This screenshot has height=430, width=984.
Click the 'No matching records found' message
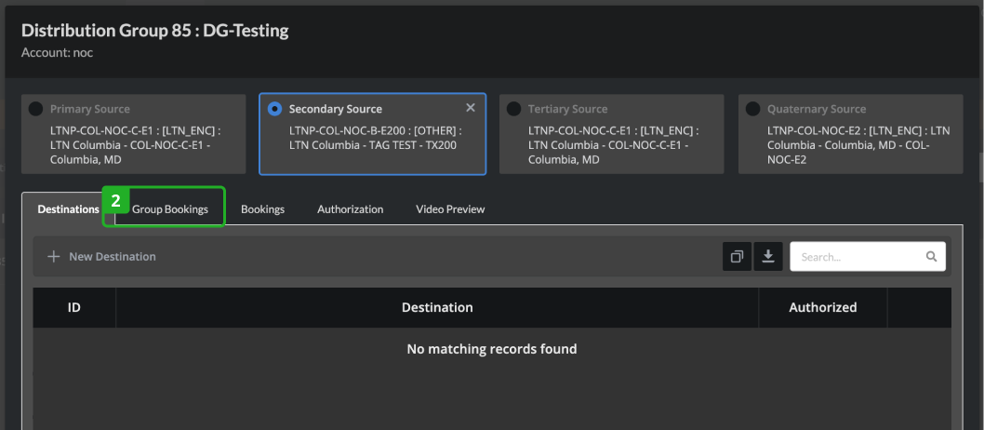[492, 348]
